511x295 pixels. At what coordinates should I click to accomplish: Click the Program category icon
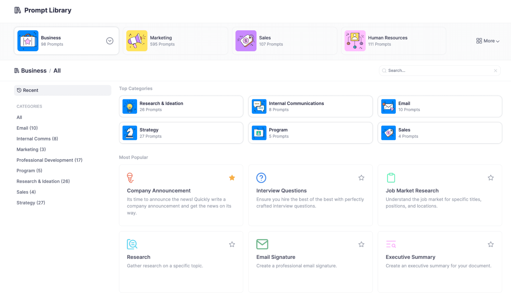(259, 133)
